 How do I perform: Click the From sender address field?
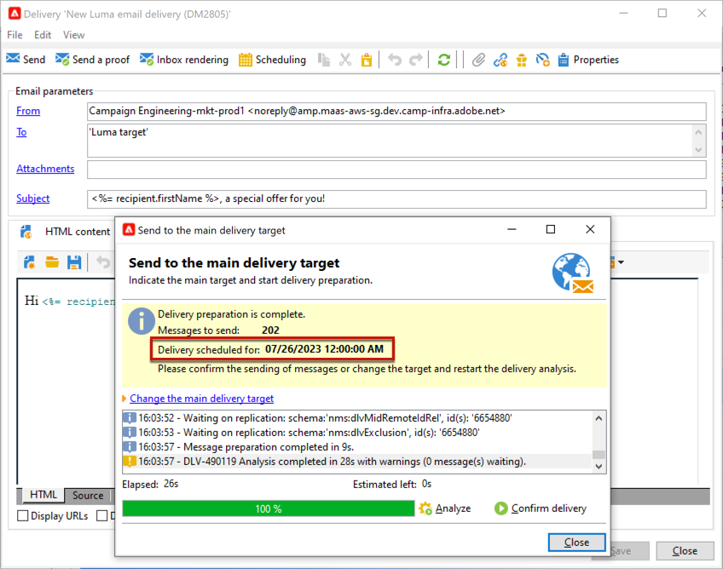tap(396, 111)
